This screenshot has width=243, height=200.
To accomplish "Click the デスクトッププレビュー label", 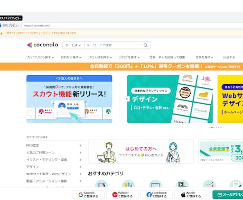I will click(11, 18).
